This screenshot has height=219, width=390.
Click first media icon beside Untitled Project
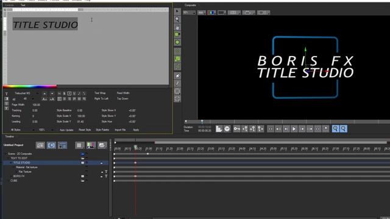40,145
